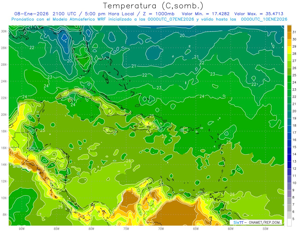Click the '12N' latitude axis label
Viewport: 301px width, 232px height.
pos(4,181)
